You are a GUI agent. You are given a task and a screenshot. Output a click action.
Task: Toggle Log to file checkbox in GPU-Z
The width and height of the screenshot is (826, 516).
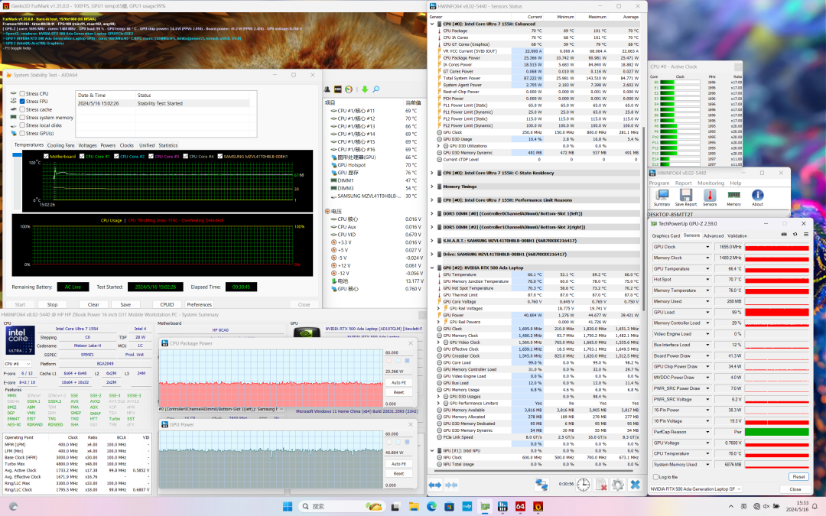click(x=656, y=477)
